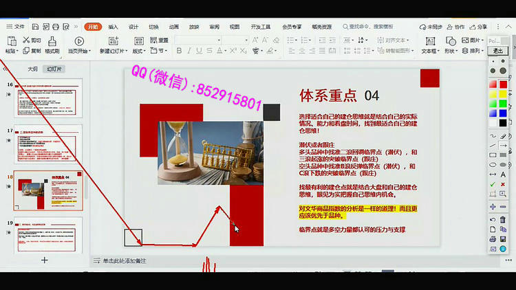Select the trash can delete tool in annotation palette
This screenshot has height=290, width=516.
(504, 219)
